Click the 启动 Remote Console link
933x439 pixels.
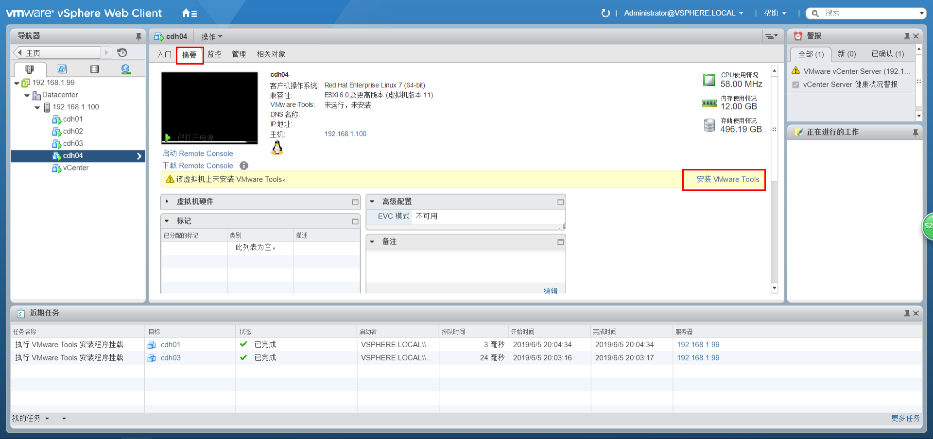click(x=198, y=153)
